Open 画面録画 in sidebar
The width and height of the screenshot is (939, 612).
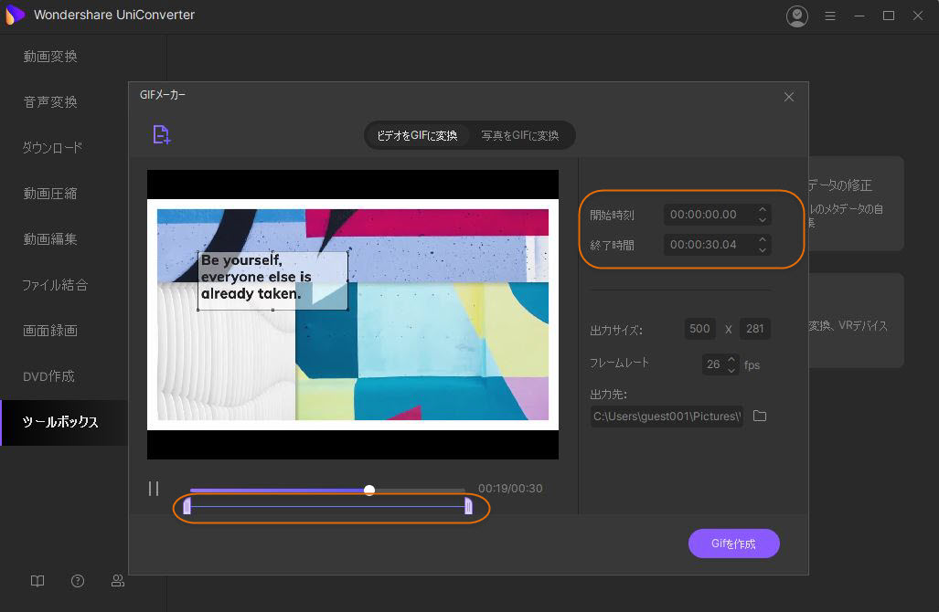pyautogui.click(x=50, y=331)
